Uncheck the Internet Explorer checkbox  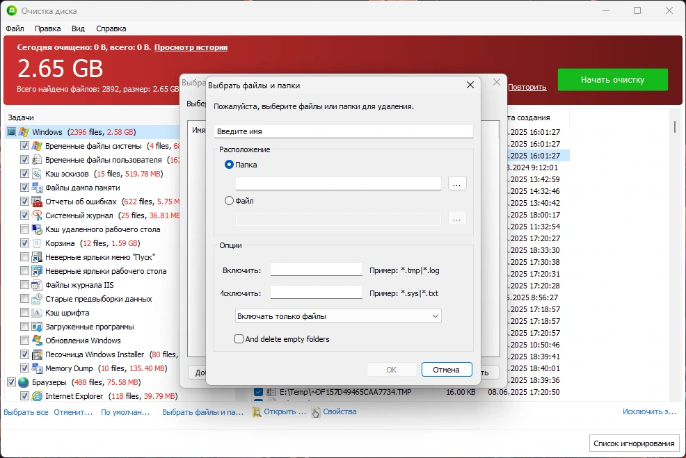[24, 396]
